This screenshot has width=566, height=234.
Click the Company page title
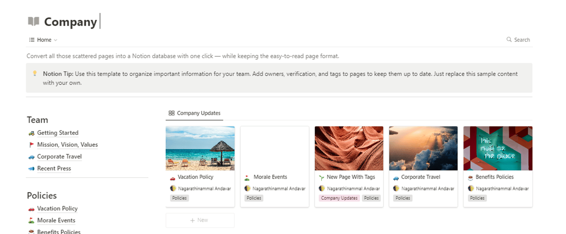coord(70,22)
